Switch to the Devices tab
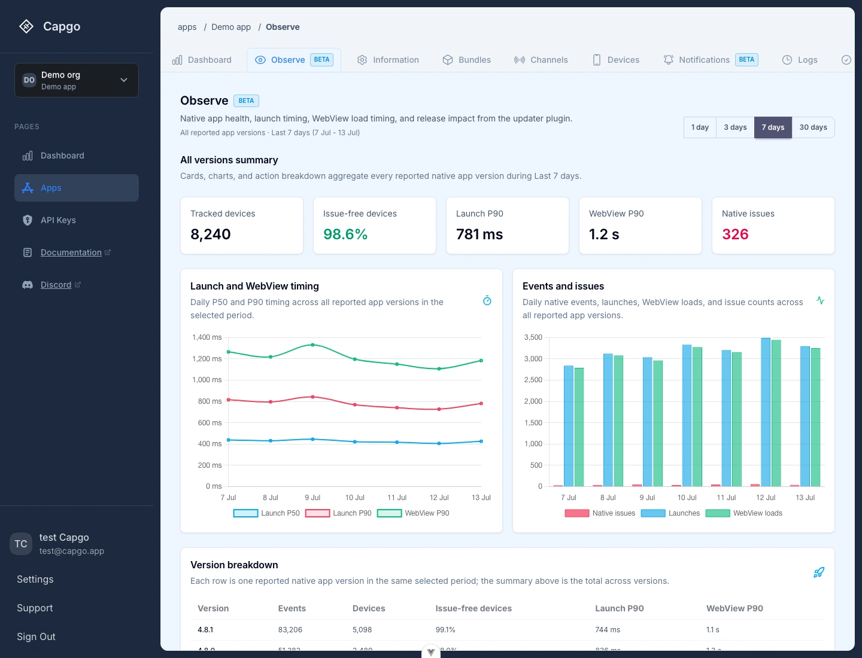862x658 pixels. point(616,60)
